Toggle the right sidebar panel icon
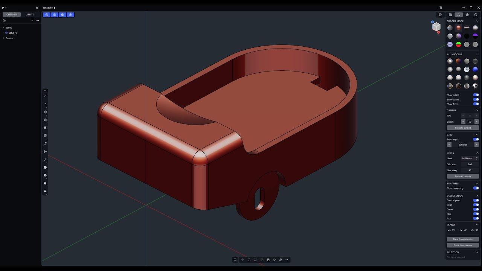This screenshot has height=271, width=482. [440, 8]
